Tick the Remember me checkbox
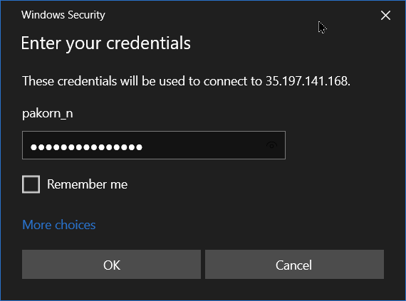The image size is (406, 301). [x=31, y=184]
